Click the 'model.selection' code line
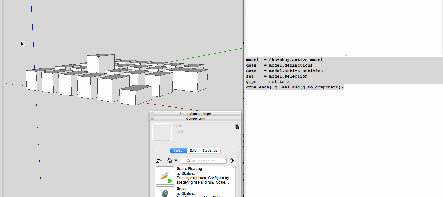The height and width of the screenshot is (197, 443). (x=277, y=76)
